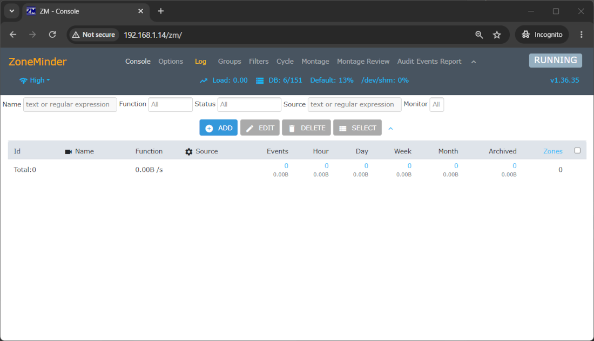This screenshot has height=341, width=594.
Task: Bookmark this page with the star icon
Action: click(497, 35)
